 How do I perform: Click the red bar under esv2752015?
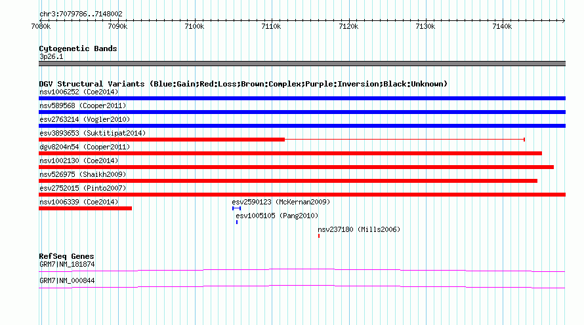(x=302, y=195)
